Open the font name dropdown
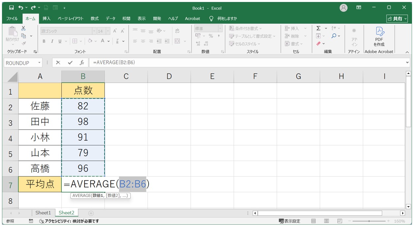Viewport: 414px width, 227px height. tap(94, 31)
